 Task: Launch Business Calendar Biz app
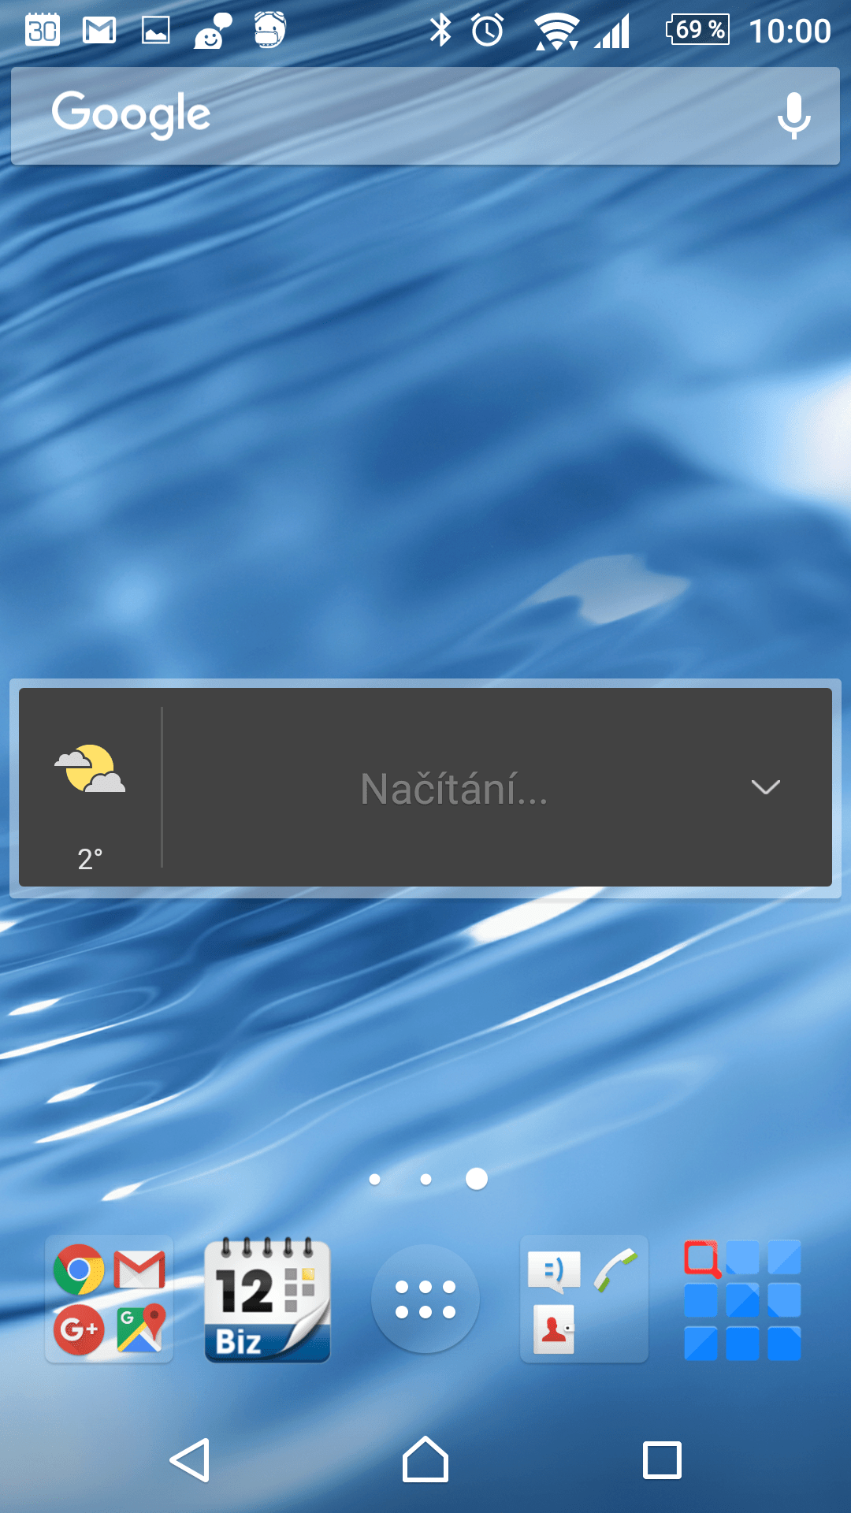(267, 1299)
